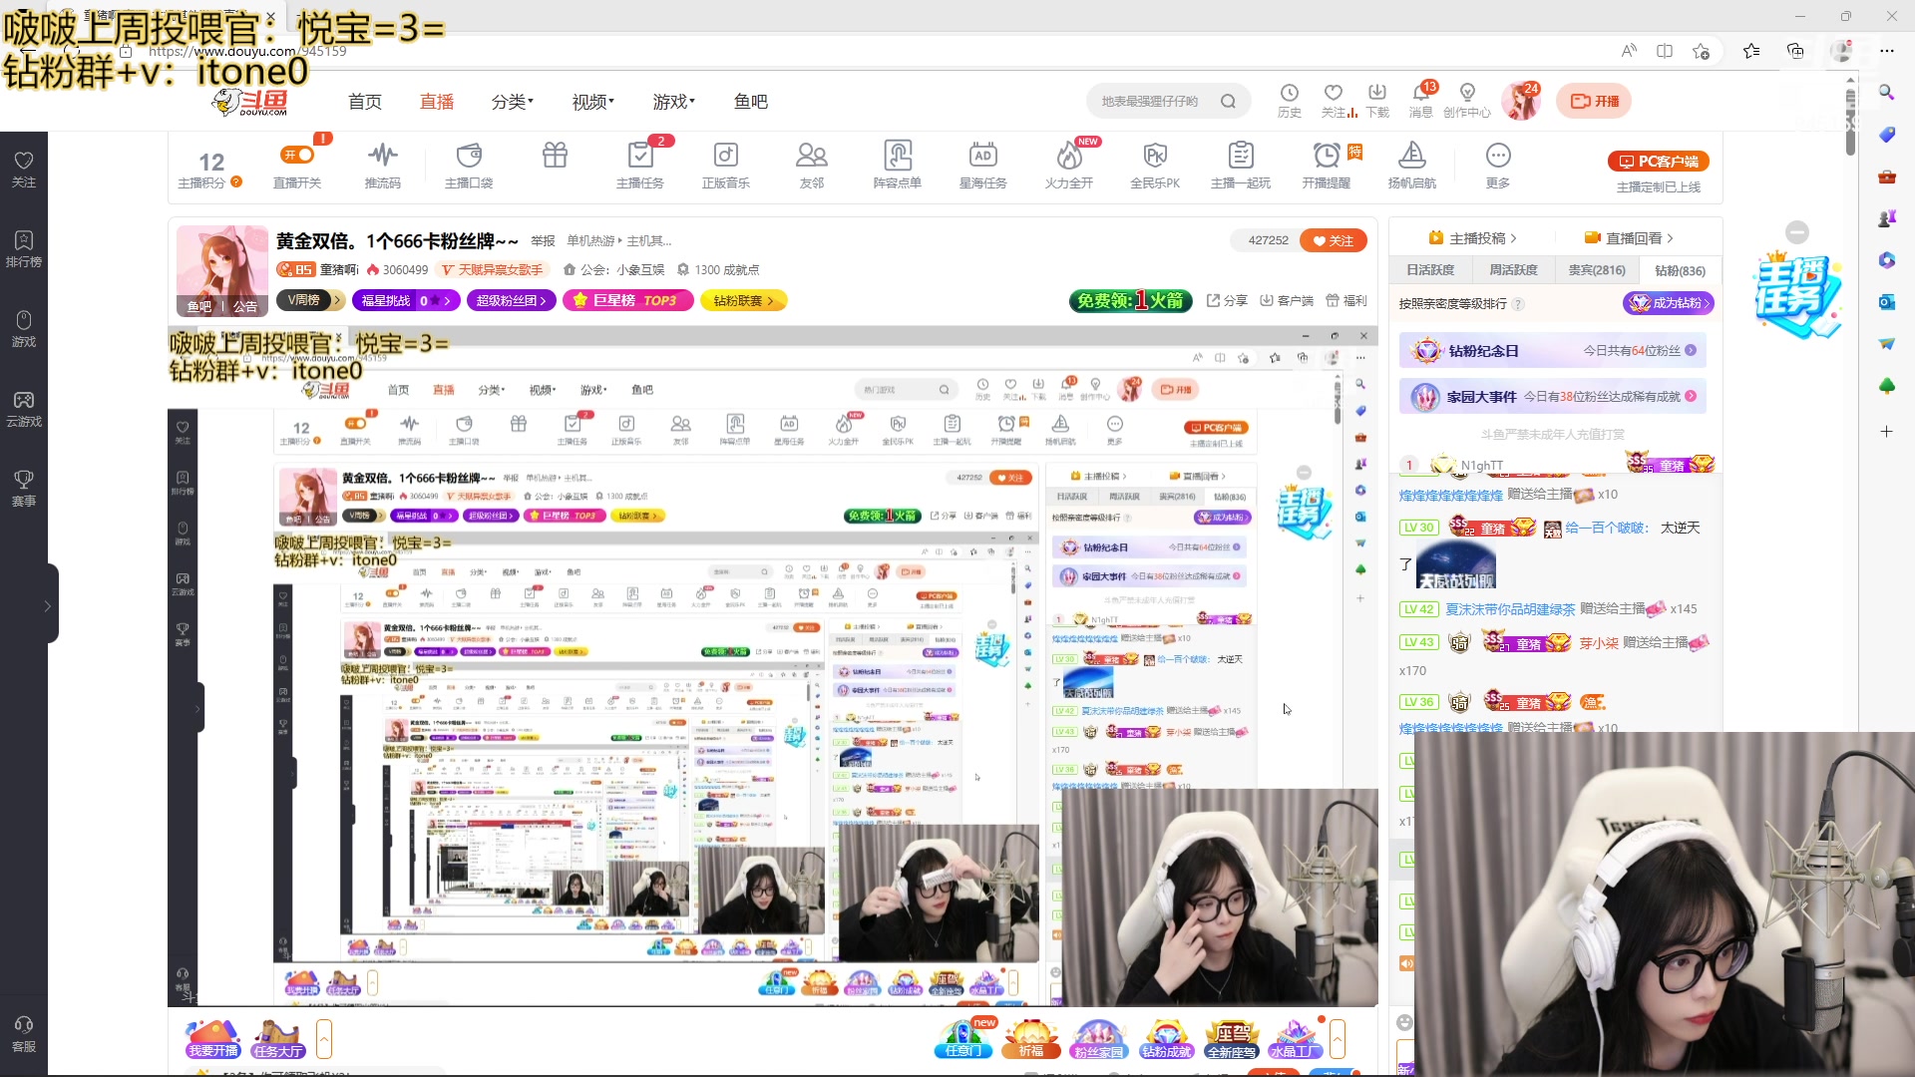Switch to the 鱼吧 tab
Viewport: 1915px width, 1077px height.
(x=750, y=101)
